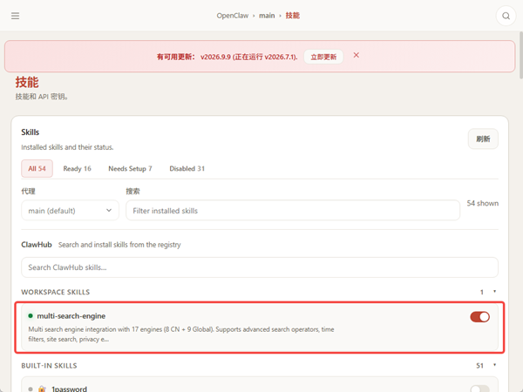Disable the multi-search-engine skill toggle

coord(479,317)
